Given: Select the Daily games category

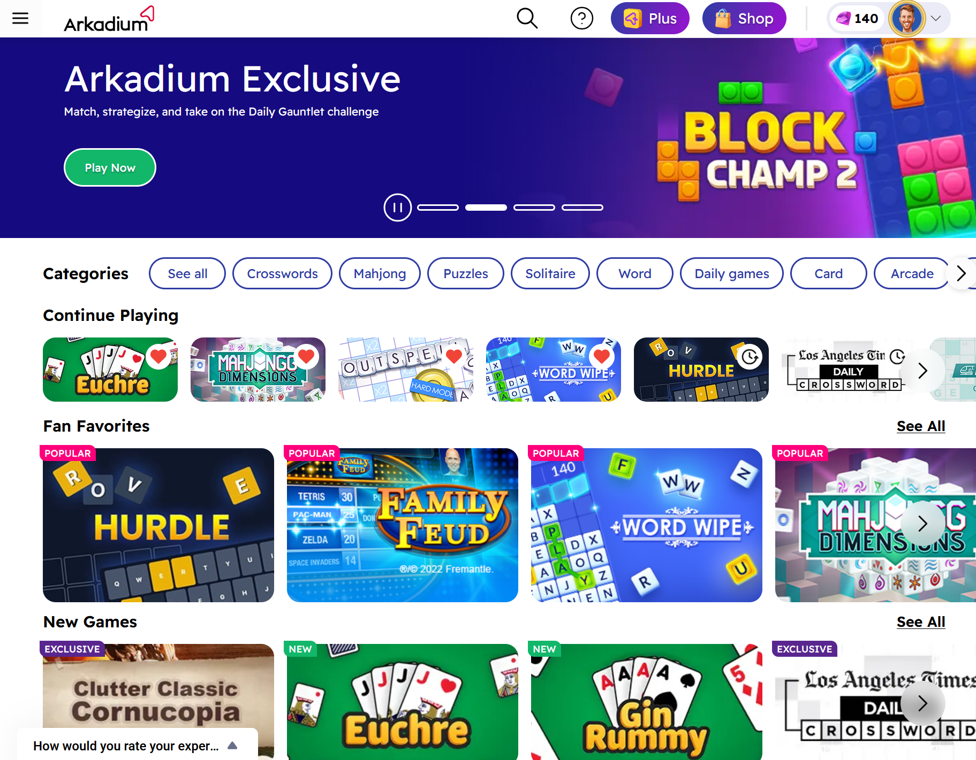Looking at the screenshot, I should click(x=731, y=273).
